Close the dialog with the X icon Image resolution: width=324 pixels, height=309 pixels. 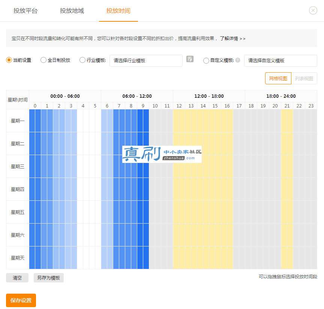pos(313,10)
